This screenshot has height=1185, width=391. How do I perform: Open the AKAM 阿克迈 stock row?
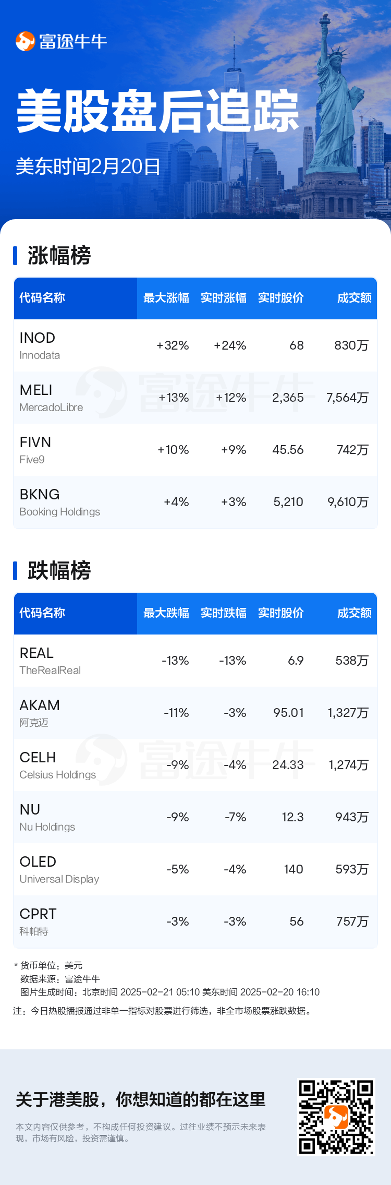pyautogui.click(x=195, y=713)
